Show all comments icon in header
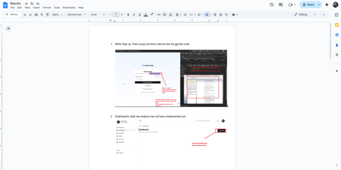The image size is (341, 170). [x=280, y=5]
